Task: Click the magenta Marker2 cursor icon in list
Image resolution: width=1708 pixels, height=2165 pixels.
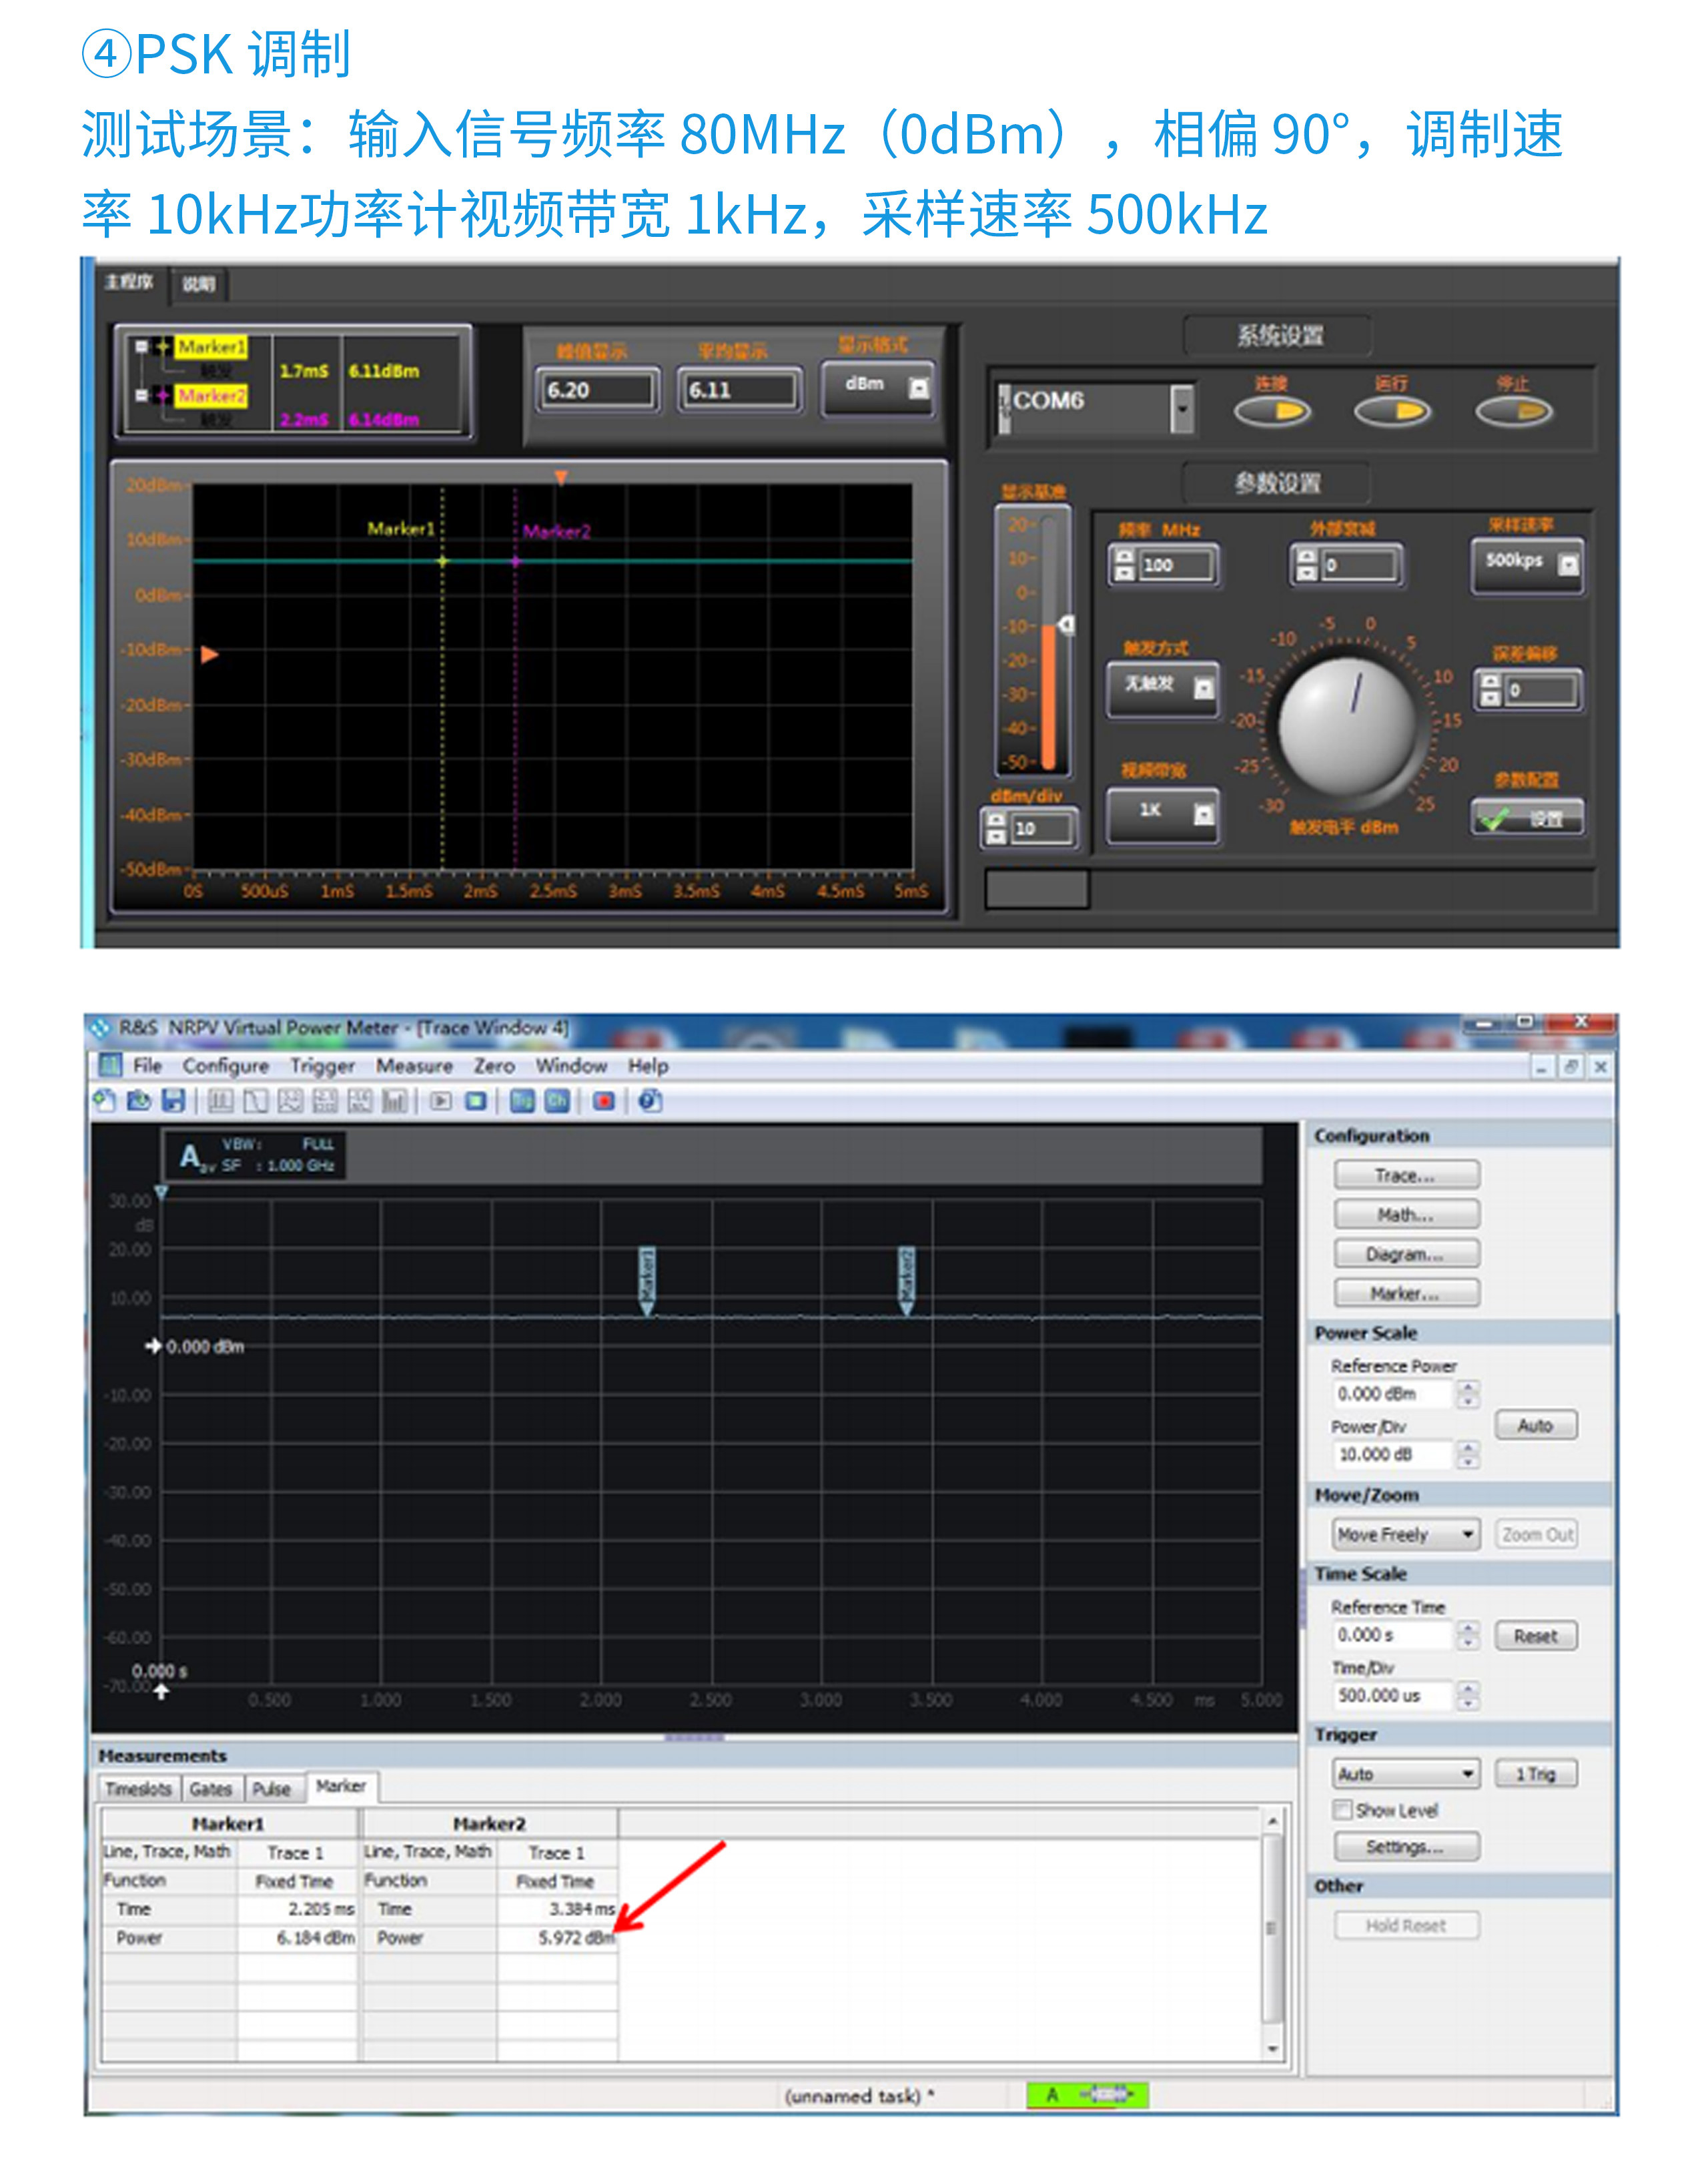Action: tap(163, 396)
